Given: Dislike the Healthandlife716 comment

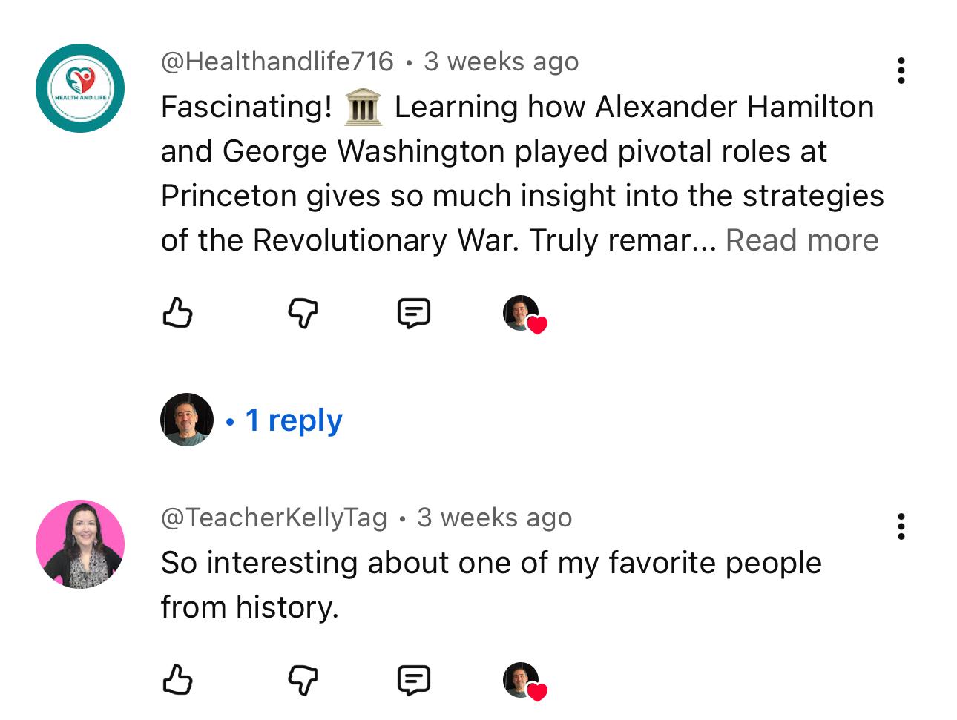Looking at the screenshot, I should (303, 313).
